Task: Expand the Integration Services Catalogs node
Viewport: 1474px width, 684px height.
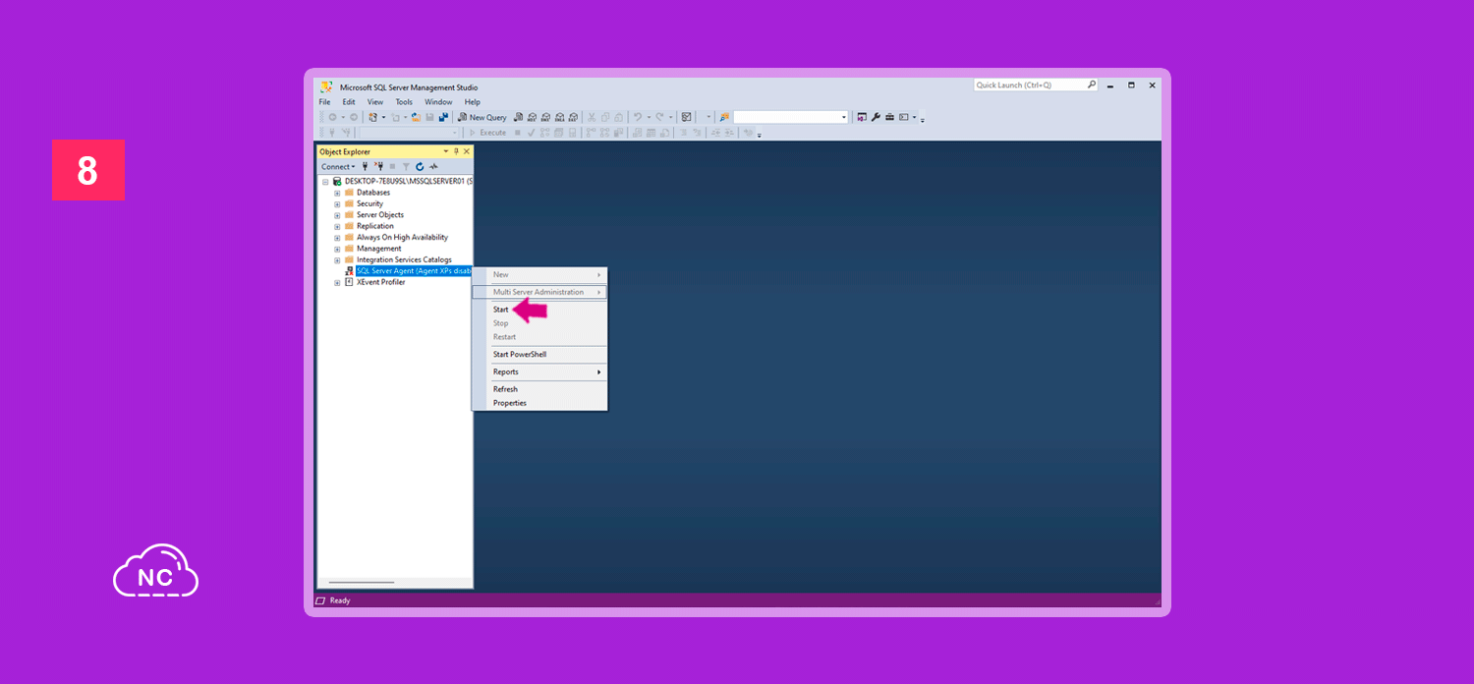Action: coord(337,260)
